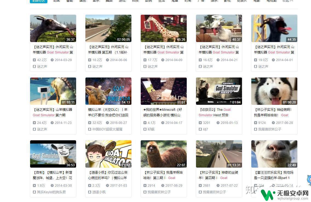The height and width of the screenshot is (202, 311).
Task: Open the road scene thumbnail lasting 02:00:05
Action: pyautogui.click(x=108, y=28)
